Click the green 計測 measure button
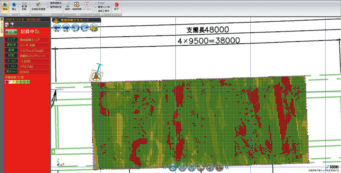 click(11, 32)
